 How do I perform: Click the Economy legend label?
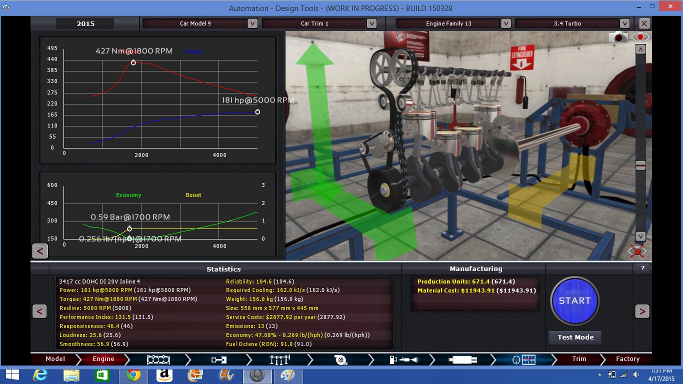coord(128,195)
